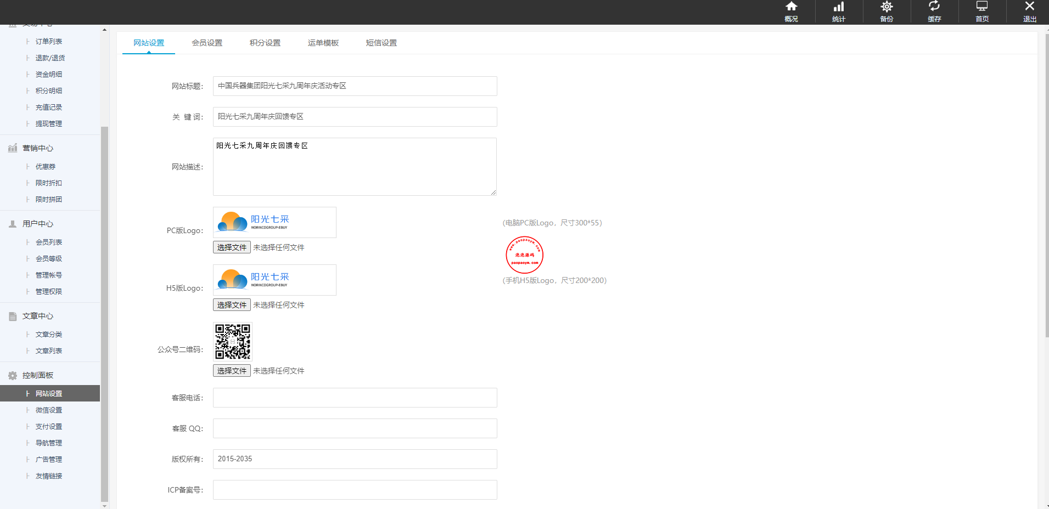The width and height of the screenshot is (1049, 509).
Task: Collapse the marketing center section header
Action: [38, 148]
